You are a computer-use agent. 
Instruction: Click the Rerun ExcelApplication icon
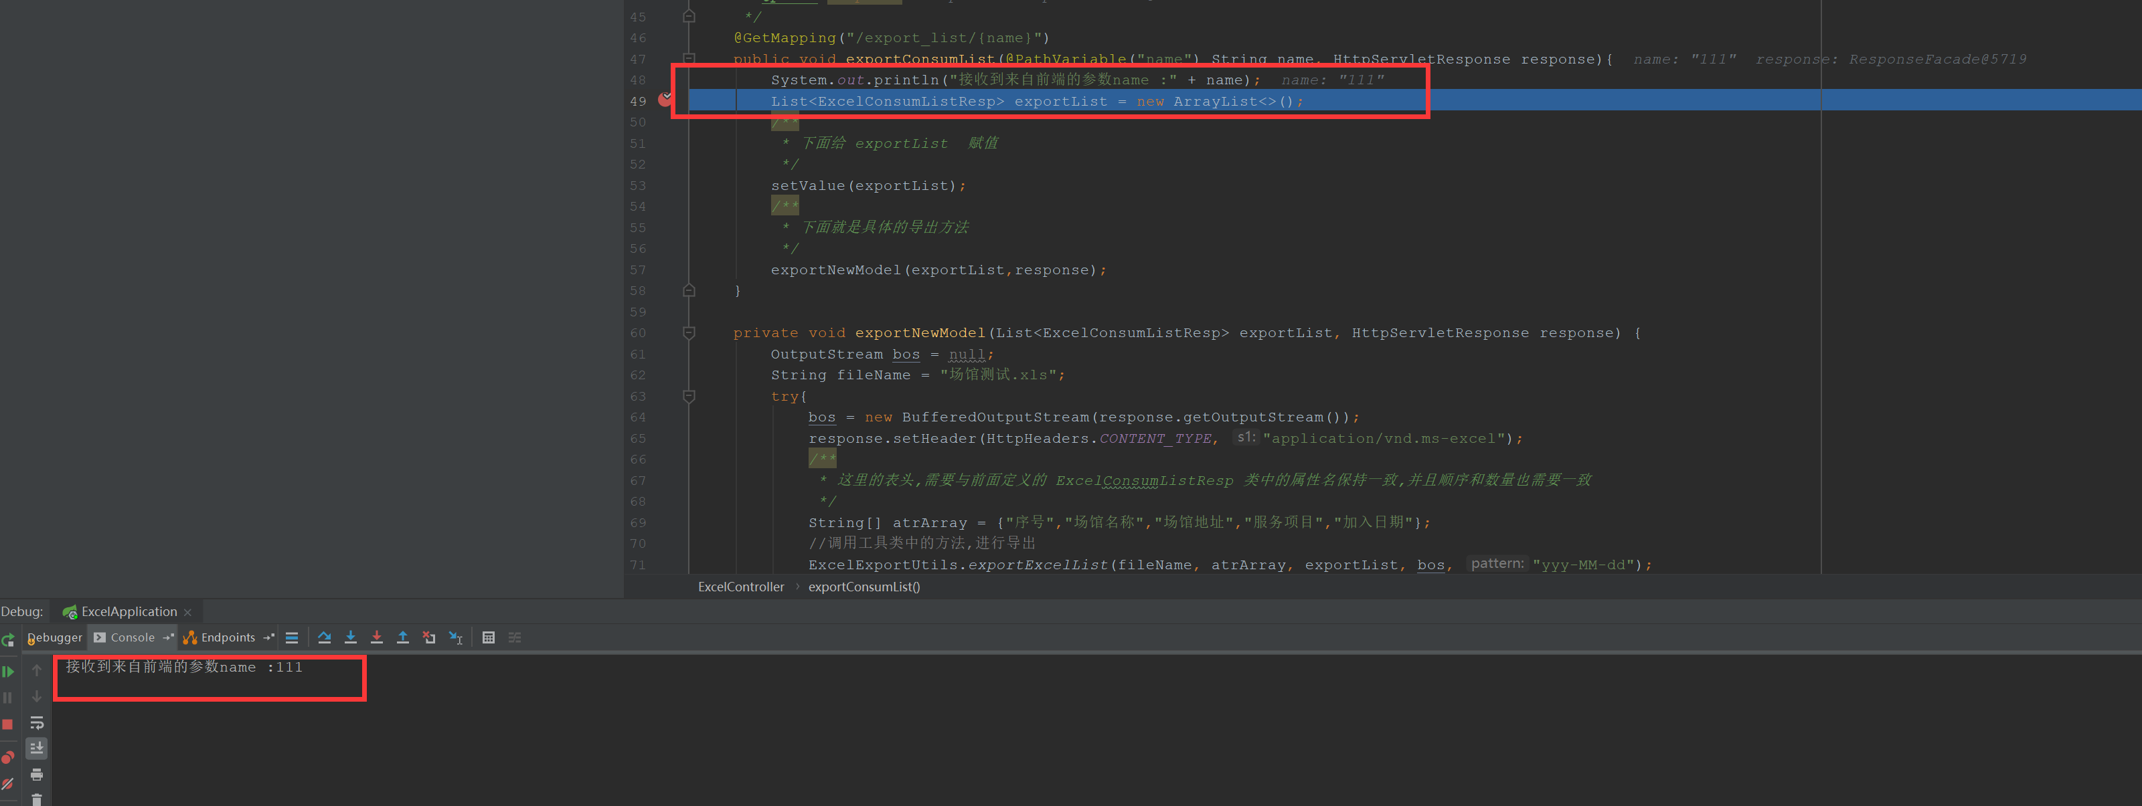tap(8, 639)
